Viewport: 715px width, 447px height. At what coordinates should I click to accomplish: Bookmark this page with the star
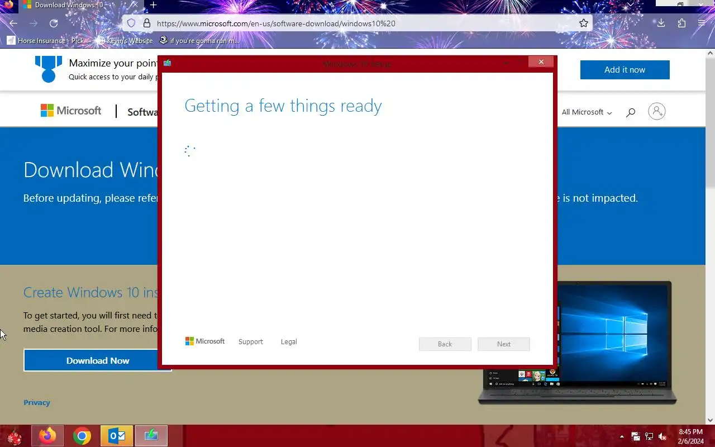click(x=584, y=23)
